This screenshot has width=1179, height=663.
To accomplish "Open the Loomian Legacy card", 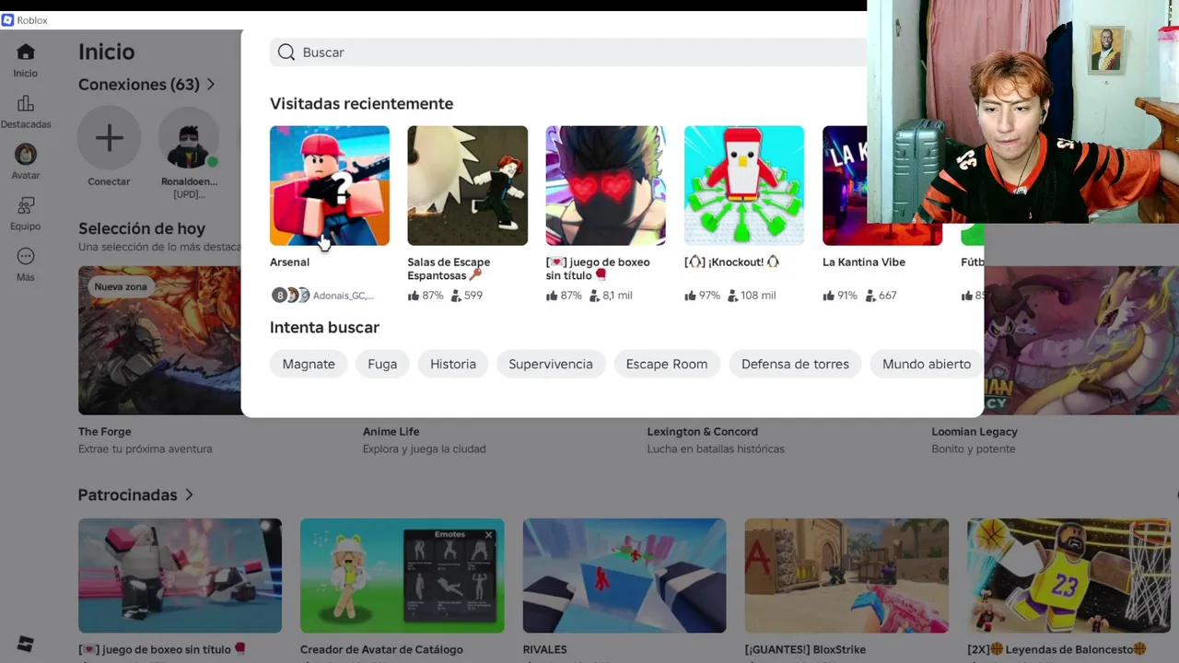I will 1081,341.
